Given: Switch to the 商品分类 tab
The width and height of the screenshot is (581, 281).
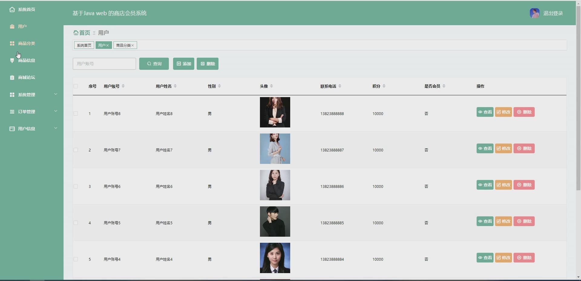Looking at the screenshot, I should [x=123, y=45].
